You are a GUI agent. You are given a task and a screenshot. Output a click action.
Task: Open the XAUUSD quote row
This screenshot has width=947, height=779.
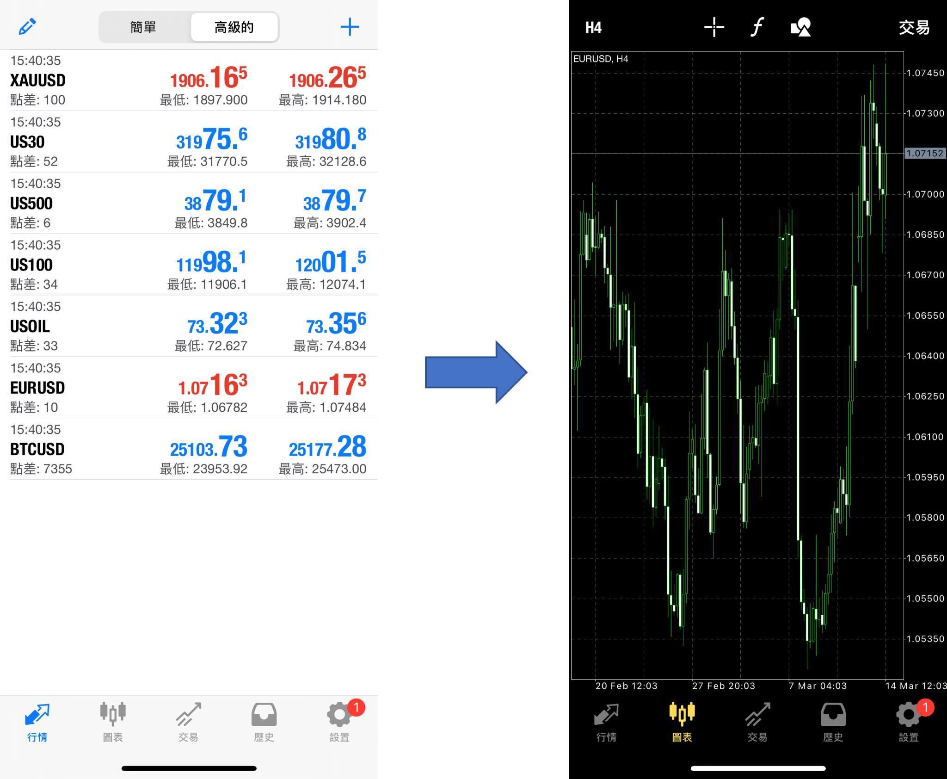click(189, 80)
